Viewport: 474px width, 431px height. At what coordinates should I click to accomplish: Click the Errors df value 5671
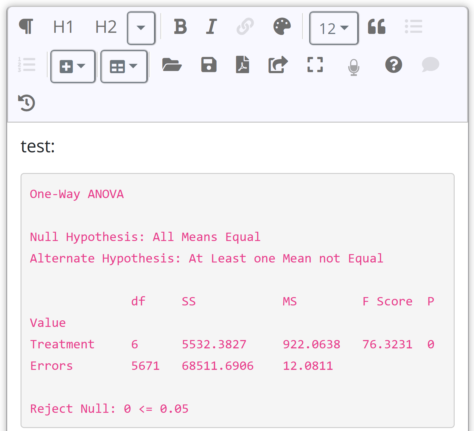click(145, 366)
